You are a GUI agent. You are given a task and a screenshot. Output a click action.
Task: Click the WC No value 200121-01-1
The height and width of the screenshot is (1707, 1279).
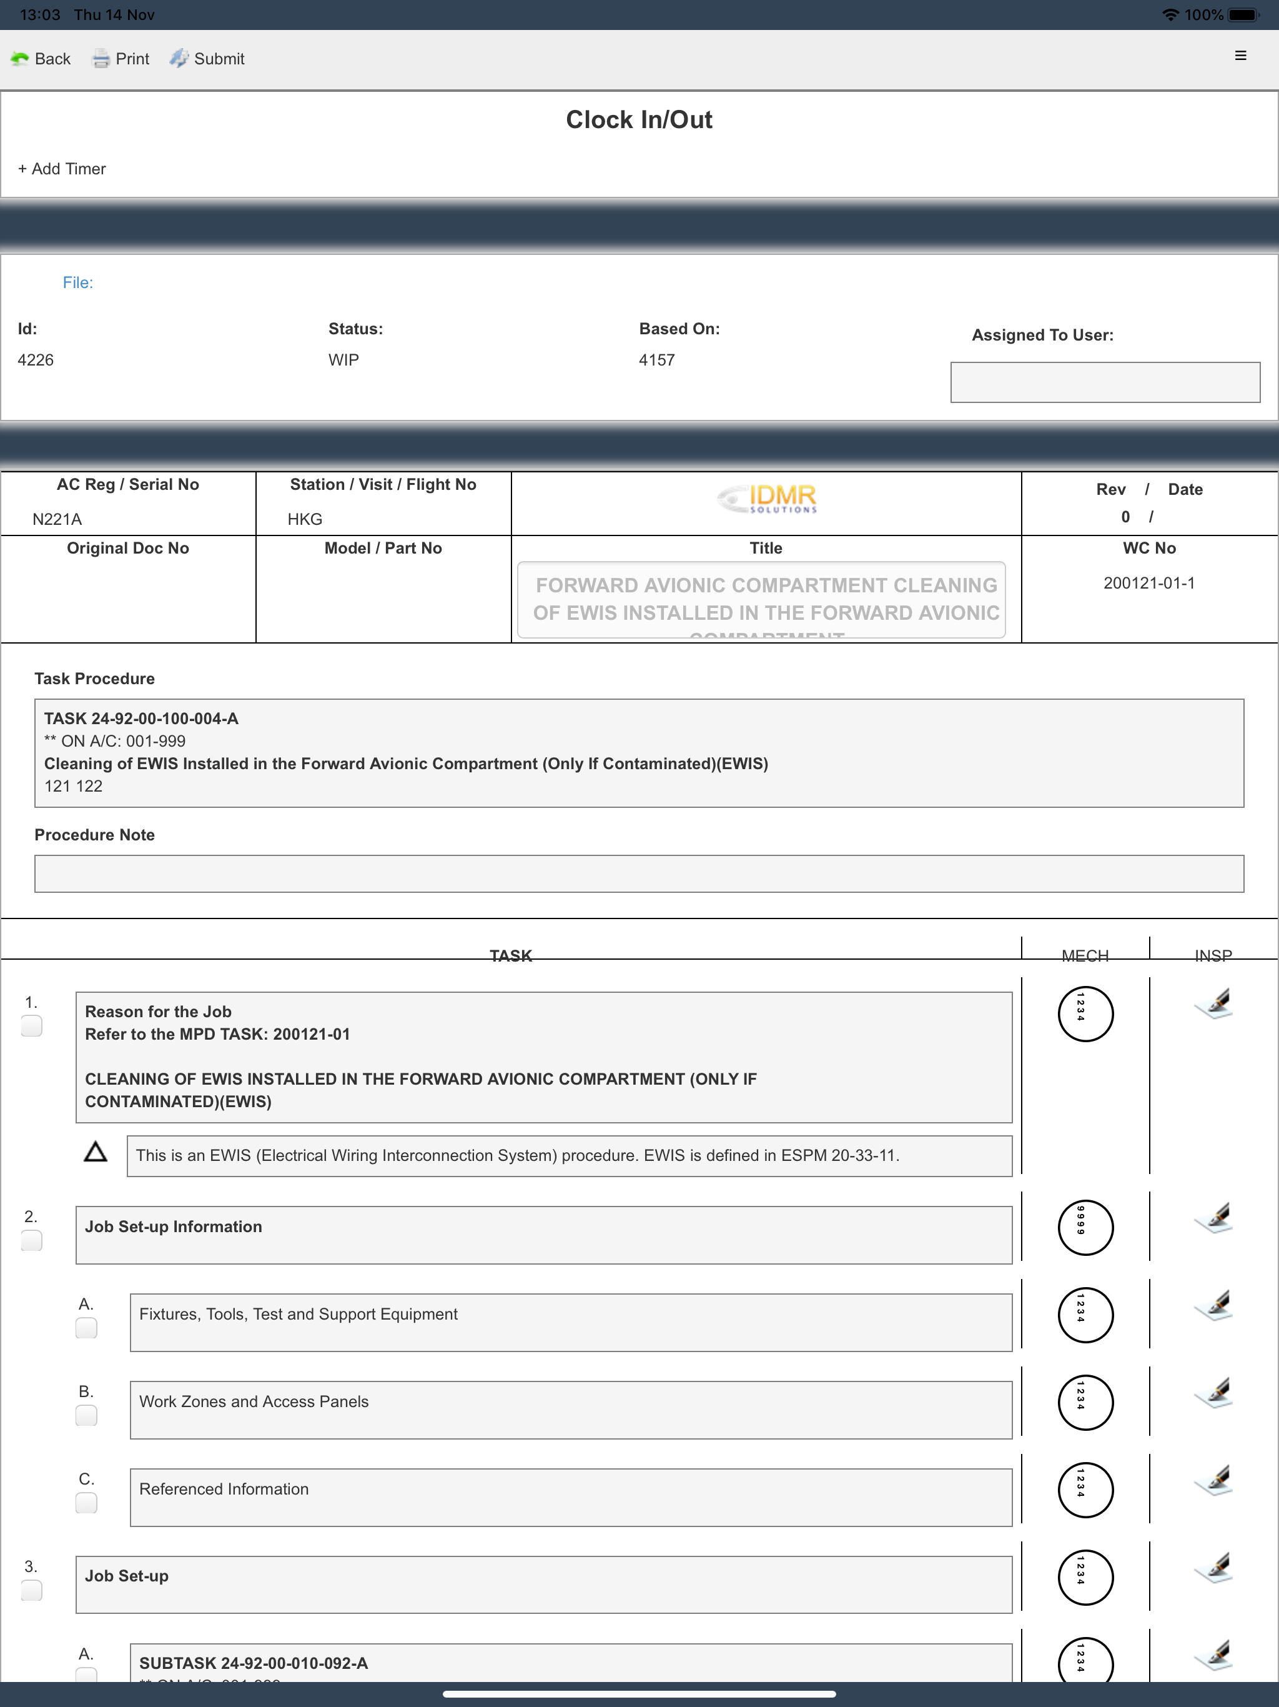(x=1148, y=582)
